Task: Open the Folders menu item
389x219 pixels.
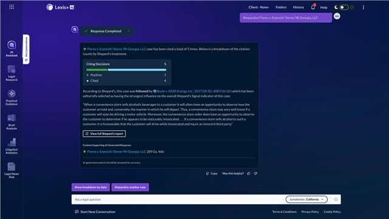Action: 281,7
